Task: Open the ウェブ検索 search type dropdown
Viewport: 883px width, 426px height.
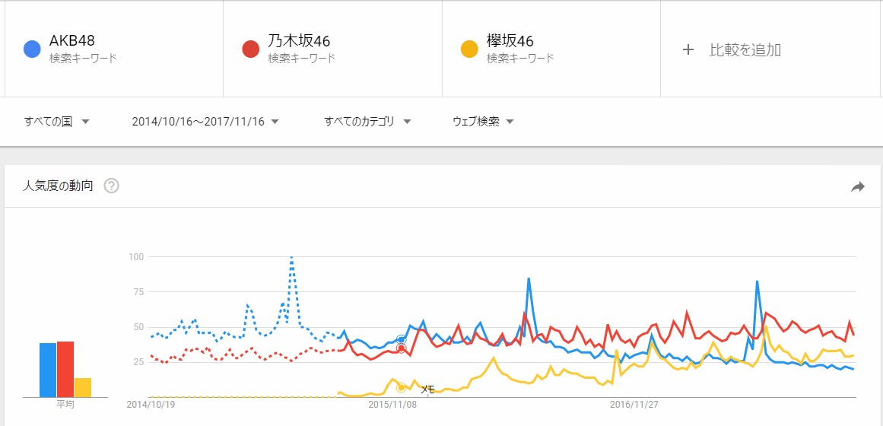Action: 483,122
